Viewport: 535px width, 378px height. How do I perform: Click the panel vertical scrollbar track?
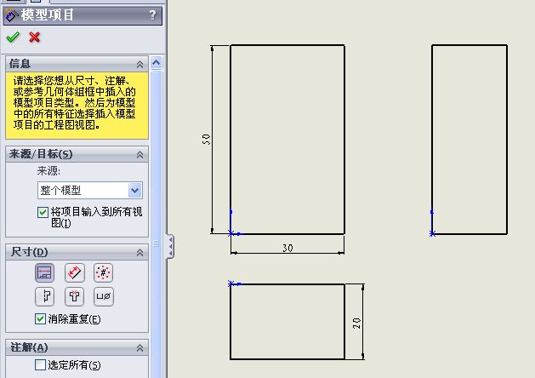[157, 224]
